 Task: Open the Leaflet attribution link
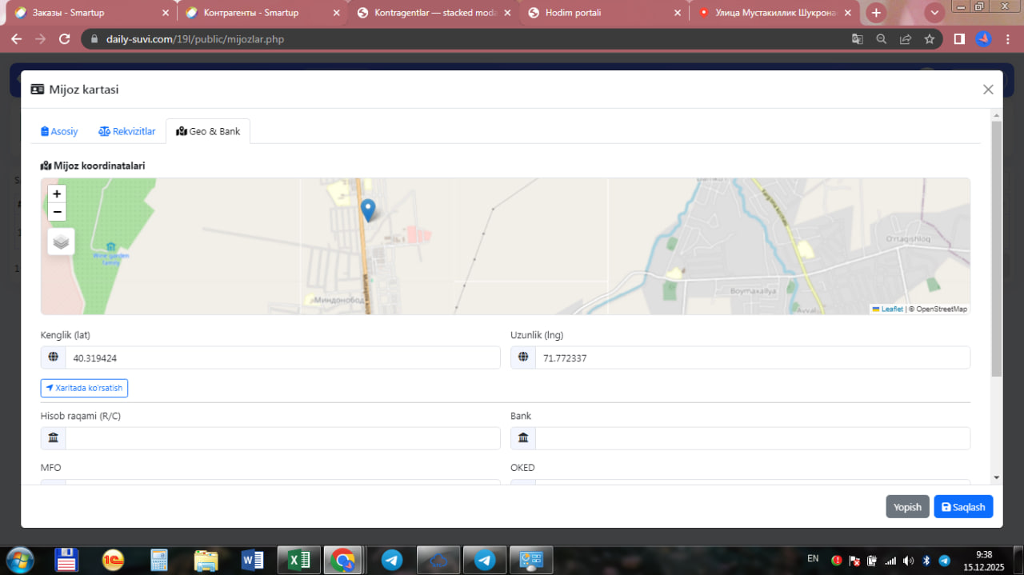point(891,309)
